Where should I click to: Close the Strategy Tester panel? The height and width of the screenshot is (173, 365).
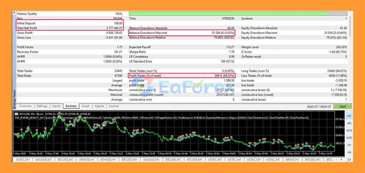pos(14,13)
